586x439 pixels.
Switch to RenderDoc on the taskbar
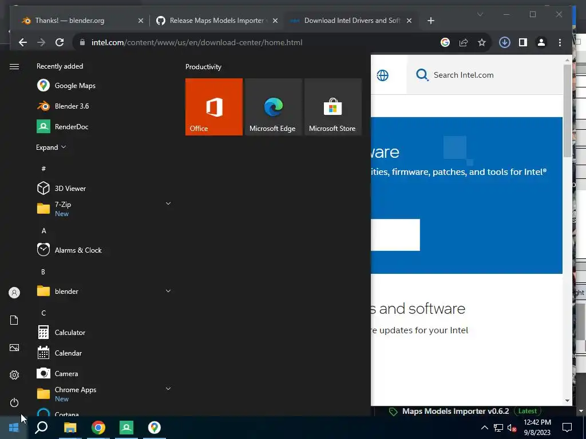click(126, 428)
